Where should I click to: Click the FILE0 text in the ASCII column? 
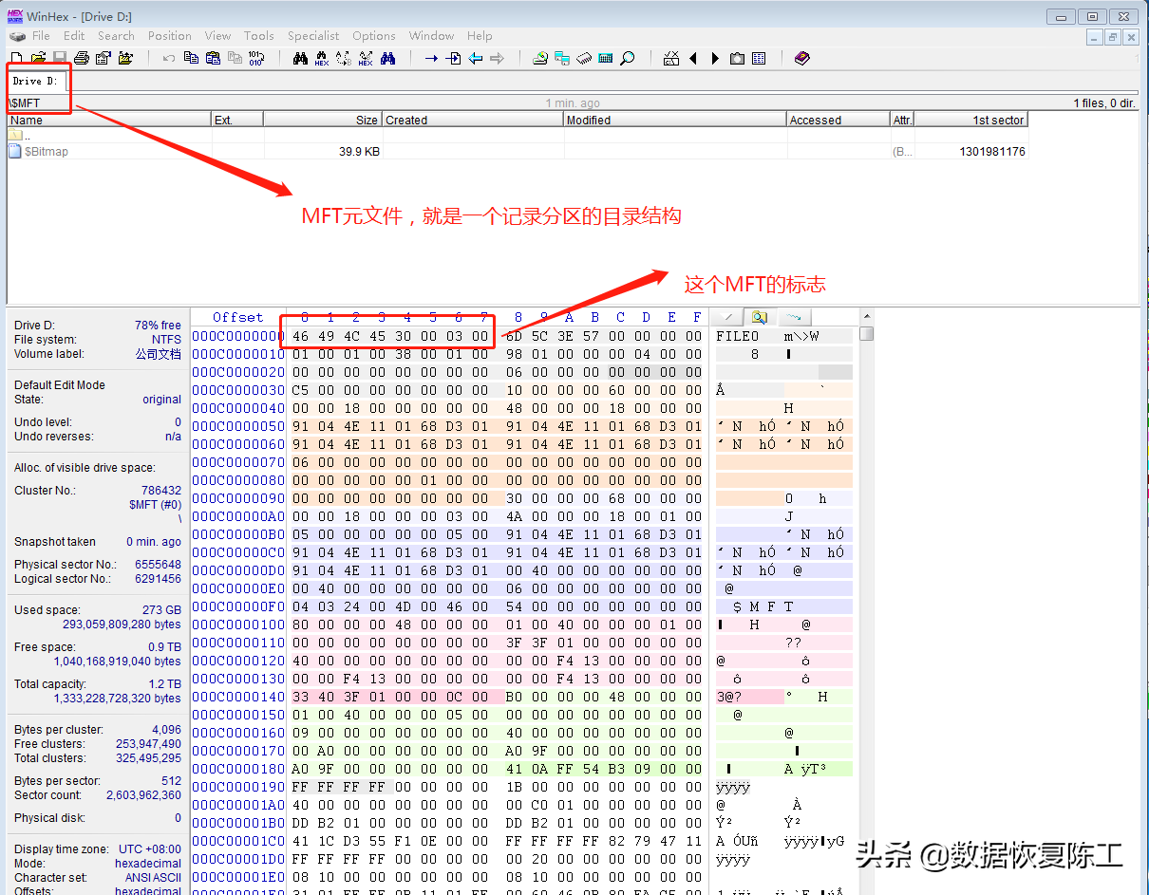737,336
